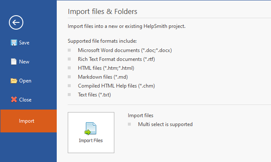This screenshot has width=271, height=162.
Task: Choose the New menu entry
Action: point(24,62)
